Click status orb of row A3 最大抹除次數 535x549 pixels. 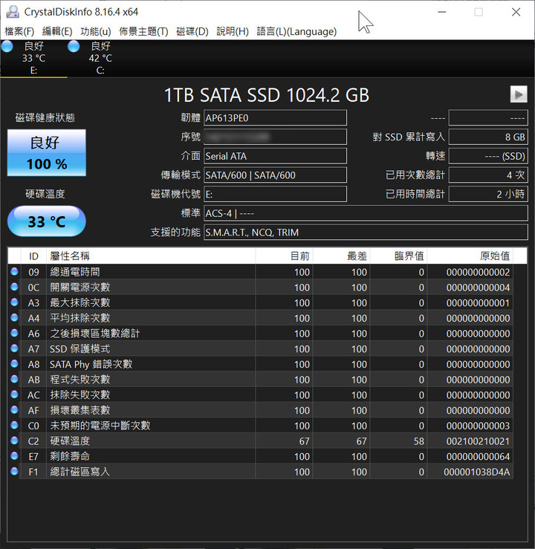tap(14, 302)
